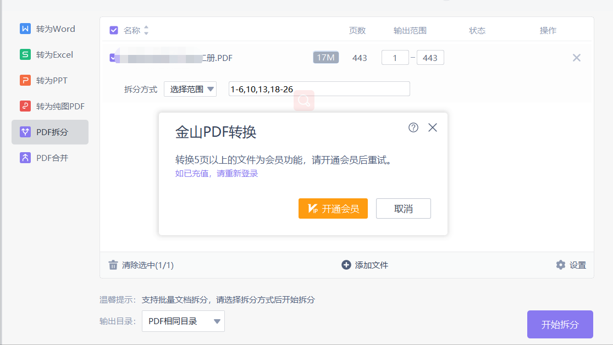Screen dimensions: 613x345
Task: Click the red 转为纯图PDF icon
Action: point(25,106)
